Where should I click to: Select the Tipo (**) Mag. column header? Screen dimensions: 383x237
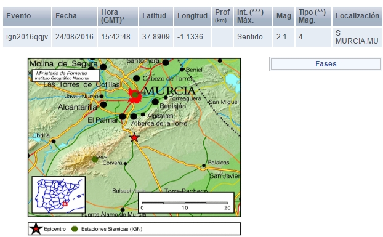click(x=313, y=17)
